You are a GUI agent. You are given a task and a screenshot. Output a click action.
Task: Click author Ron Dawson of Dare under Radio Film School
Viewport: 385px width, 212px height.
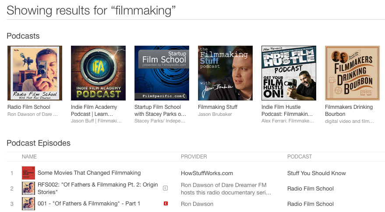(x=32, y=114)
